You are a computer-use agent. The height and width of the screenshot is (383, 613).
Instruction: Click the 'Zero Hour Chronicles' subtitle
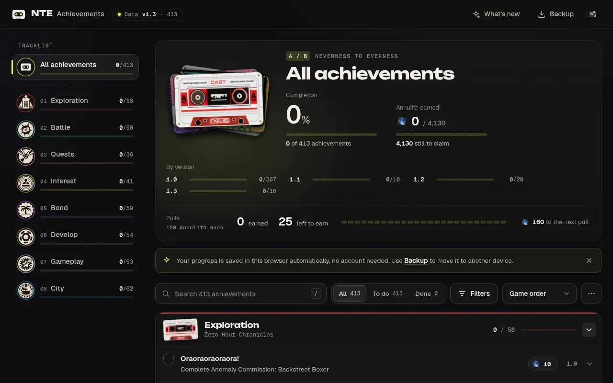pos(239,335)
